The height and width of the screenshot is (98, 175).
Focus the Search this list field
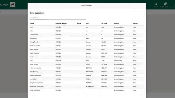(58, 18)
